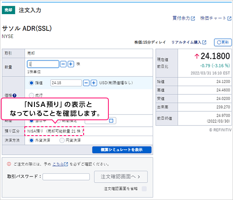Decrease quantity with the minus button
The height and width of the screenshot is (200, 233).
tap(63, 64)
